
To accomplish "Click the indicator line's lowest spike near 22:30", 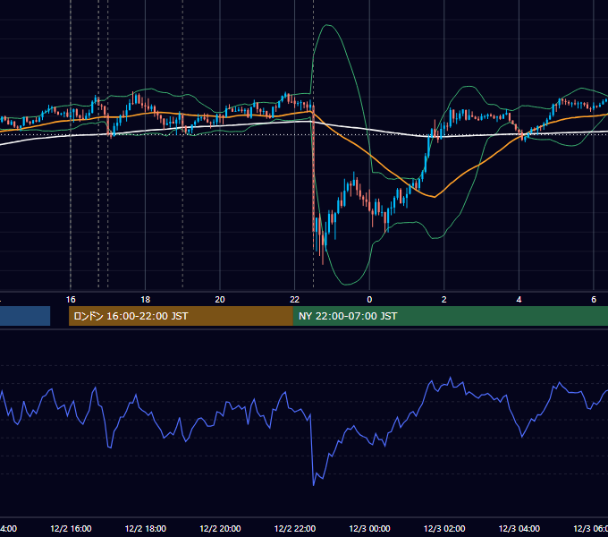I will click(x=313, y=484).
